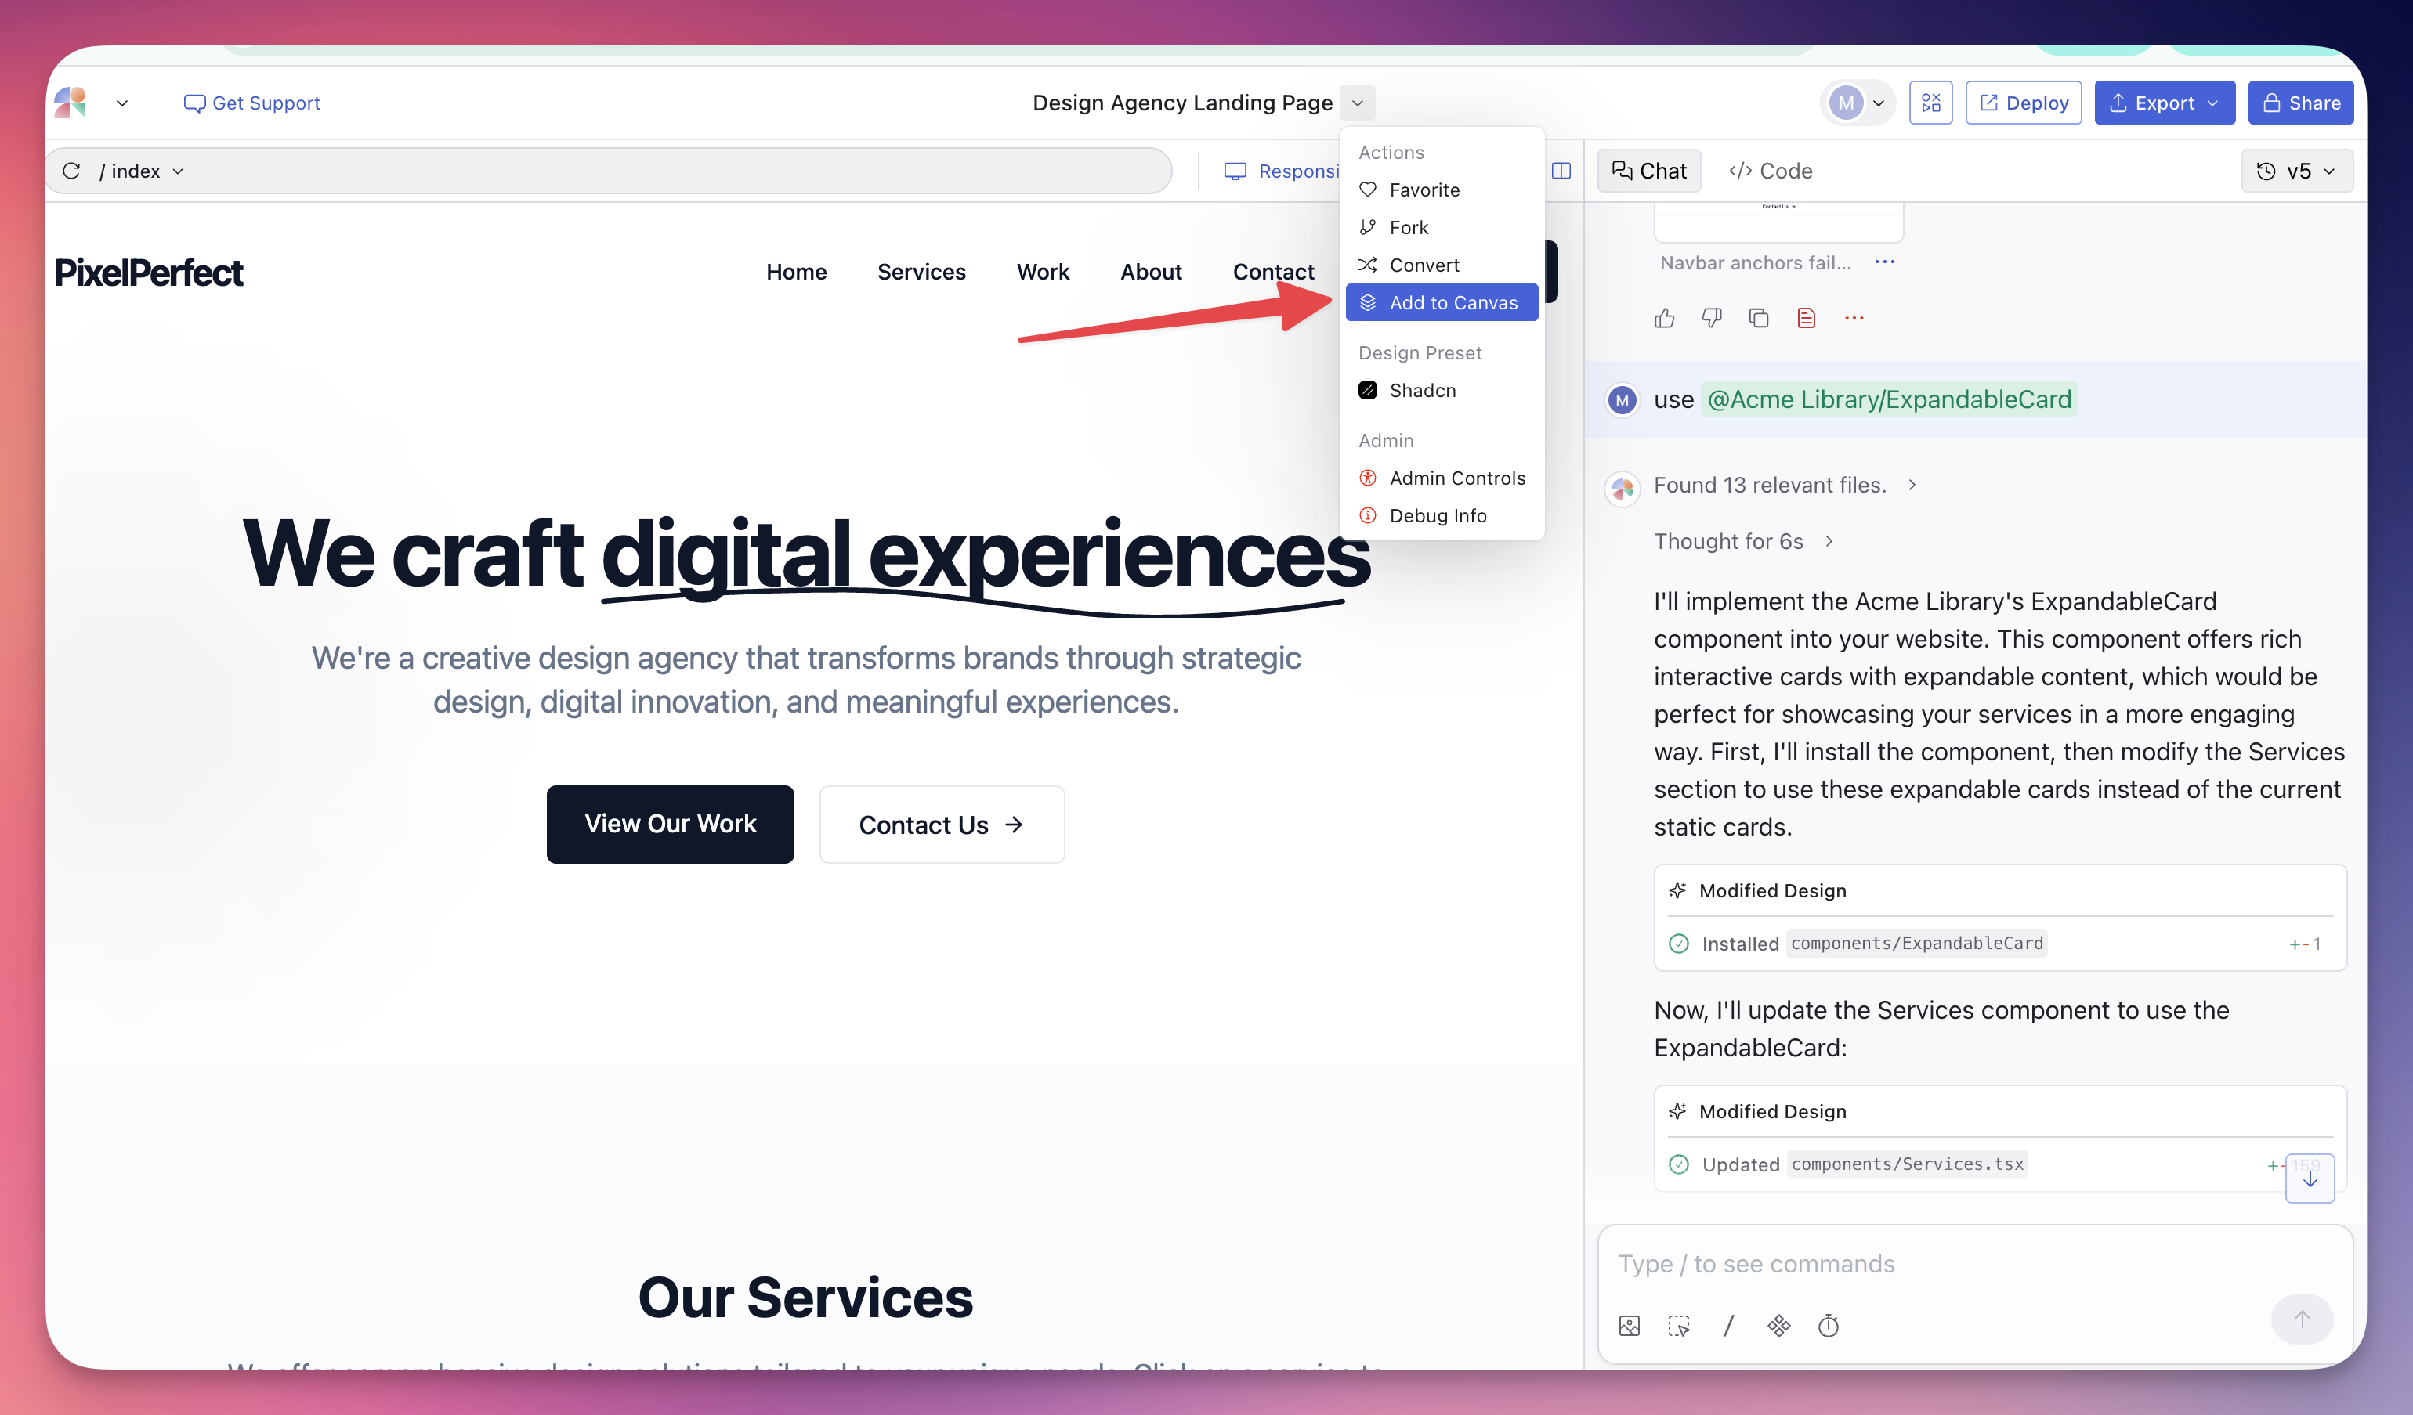Click the components icon in chat input
Image resolution: width=2413 pixels, height=1415 pixels.
(x=1778, y=1325)
